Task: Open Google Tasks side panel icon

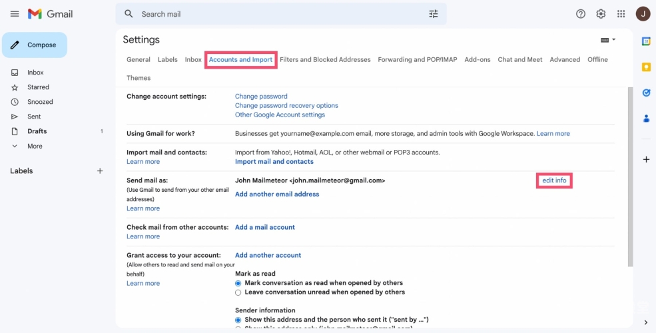Action: click(646, 93)
